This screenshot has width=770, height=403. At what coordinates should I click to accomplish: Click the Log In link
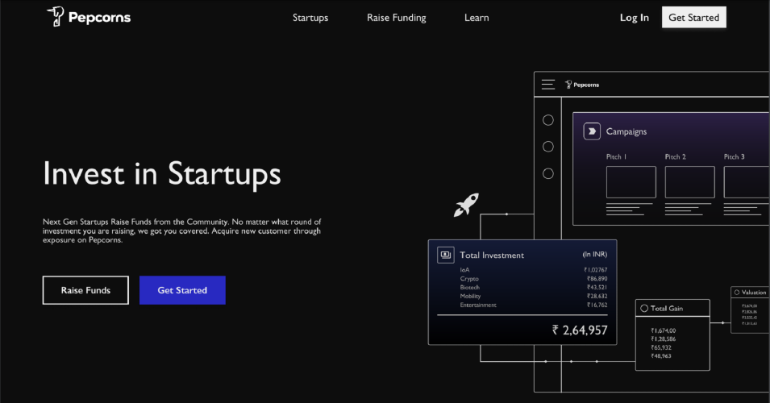pyautogui.click(x=634, y=18)
